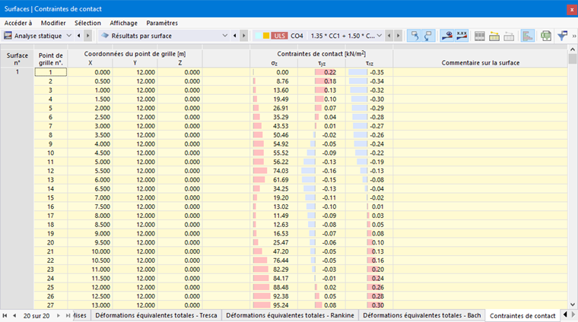
Task: Click vertical scrollbar up arrow
Action: [573, 49]
